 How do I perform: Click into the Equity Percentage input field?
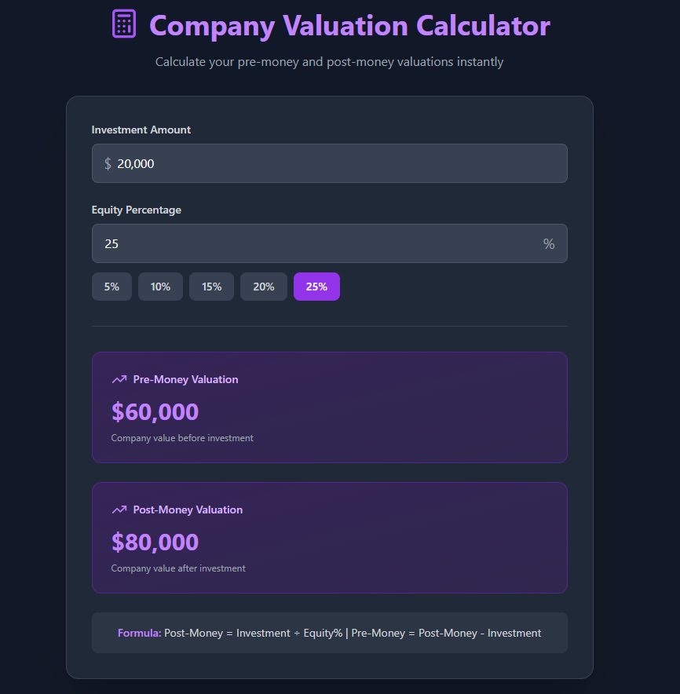click(x=314, y=243)
